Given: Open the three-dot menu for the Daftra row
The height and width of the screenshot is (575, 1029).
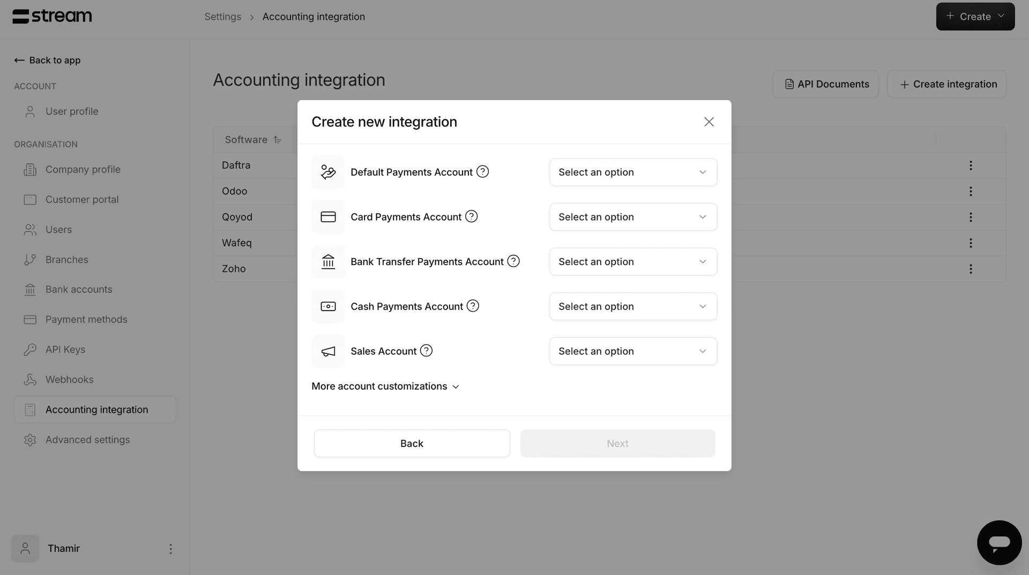Looking at the screenshot, I should (971, 165).
